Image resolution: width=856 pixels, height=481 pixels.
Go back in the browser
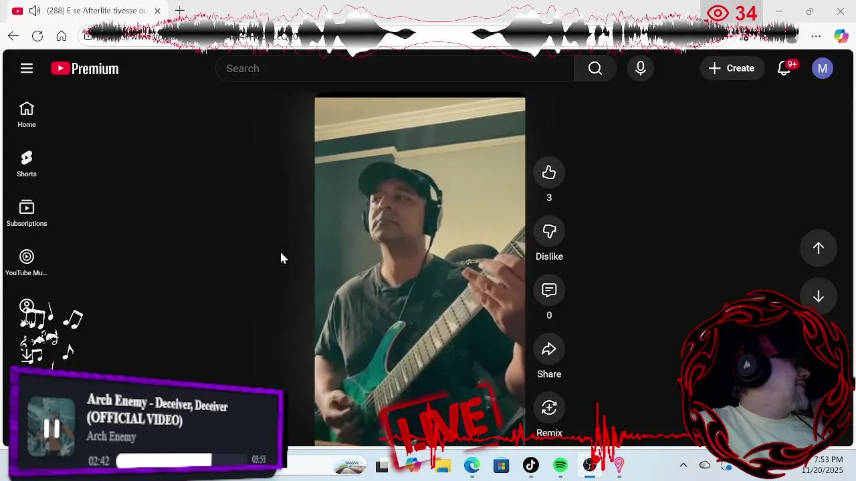[x=13, y=36]
